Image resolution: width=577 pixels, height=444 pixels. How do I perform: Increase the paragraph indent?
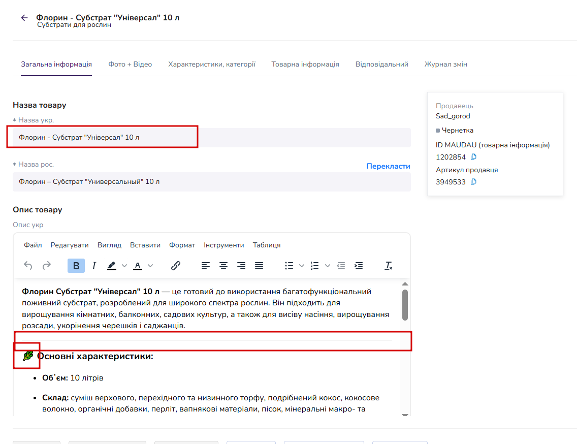[x=359, y=266]
